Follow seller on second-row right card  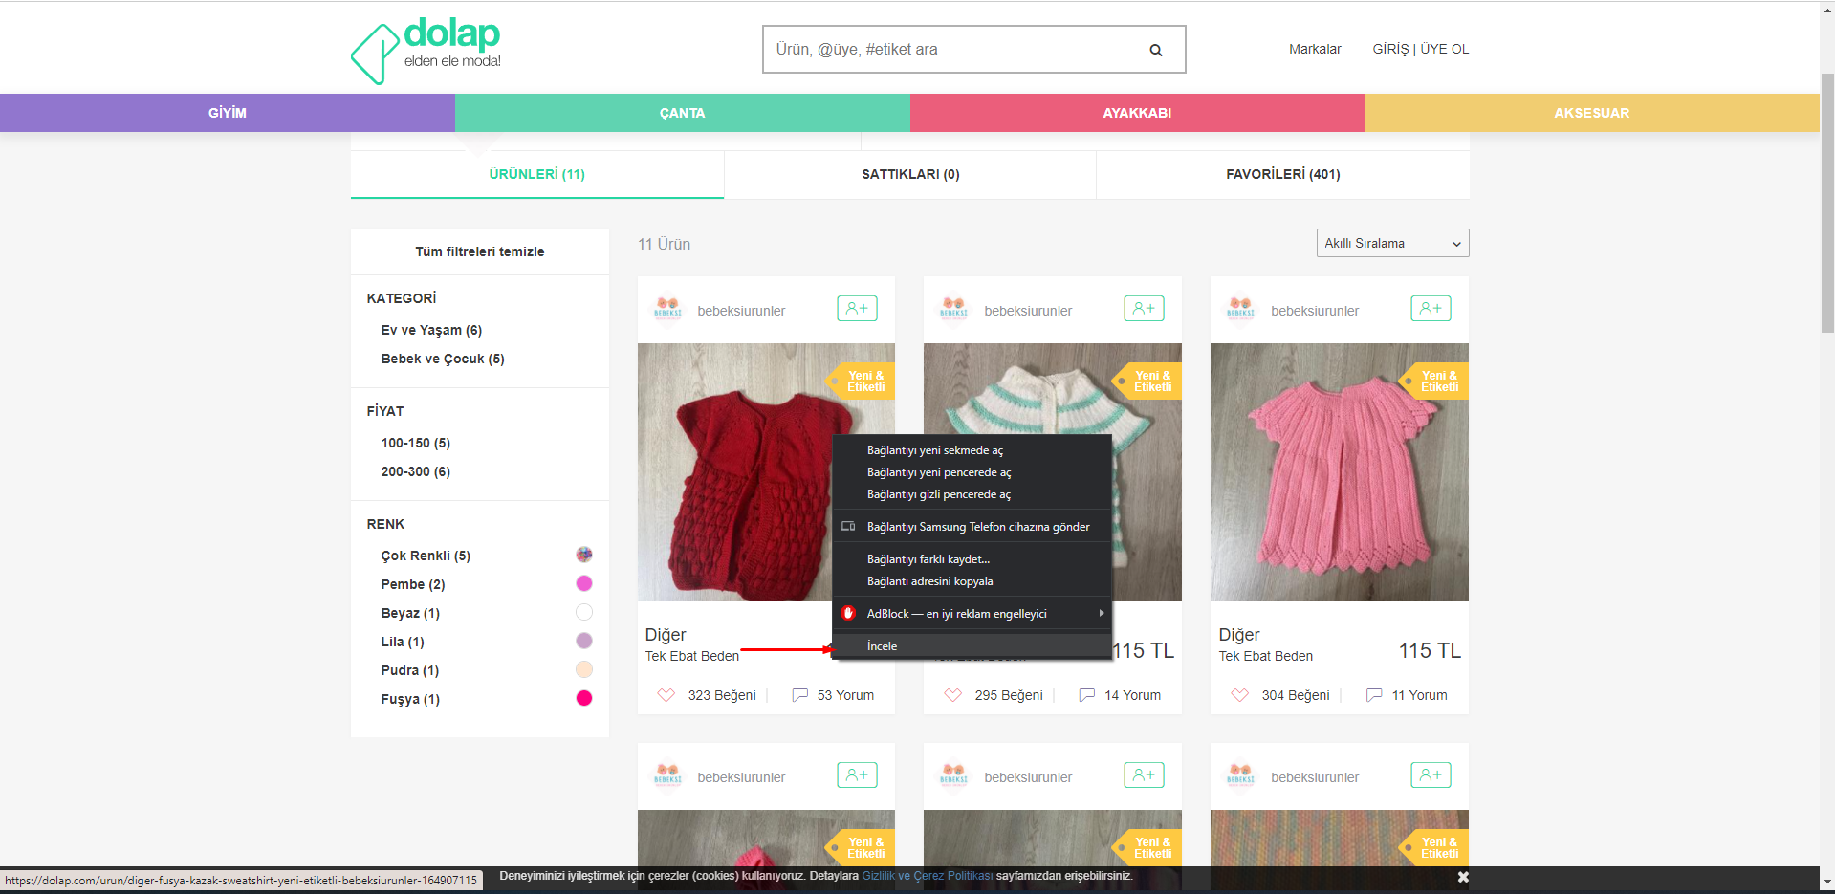(1431, 775)
